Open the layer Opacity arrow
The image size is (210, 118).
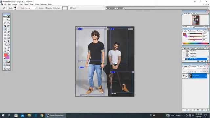208,69
